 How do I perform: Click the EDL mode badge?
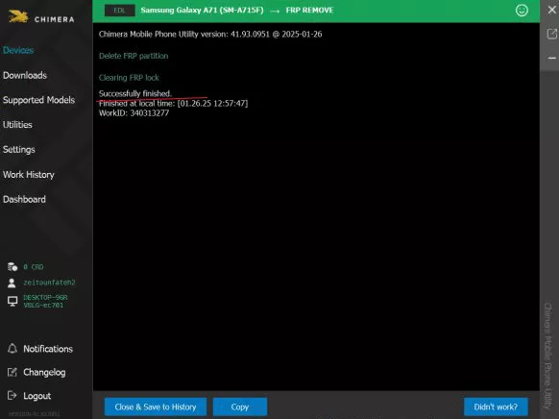point(119,11)
